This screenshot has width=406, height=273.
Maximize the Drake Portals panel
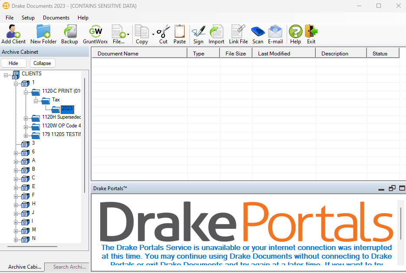tap(402, 188)
